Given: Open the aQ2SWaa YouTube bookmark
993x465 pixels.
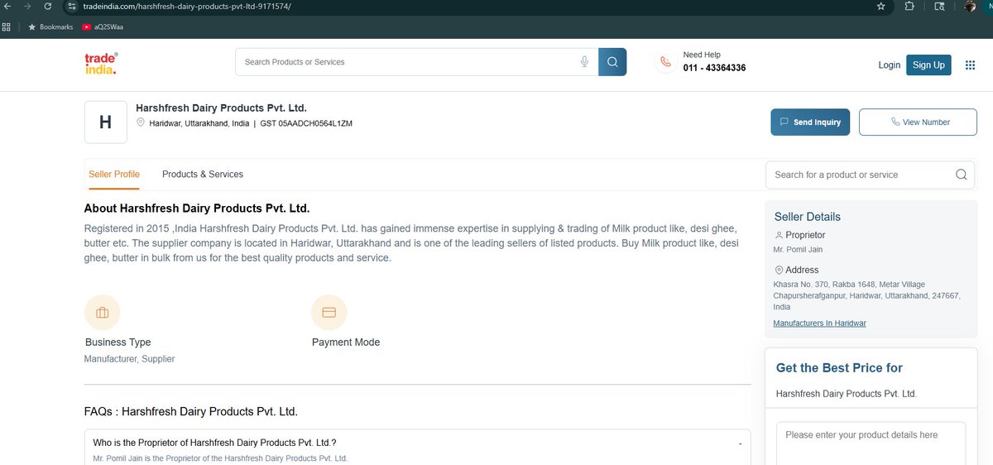Looking at the screenshot, I should pos(103,26).
